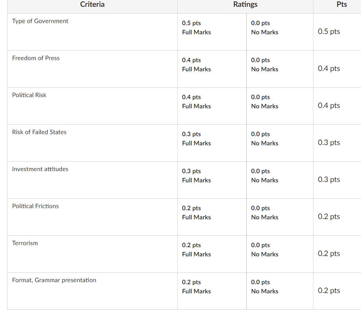Pick Full Marks for Freedom of Press
The image size is (361, 310).
pos(212,69)
